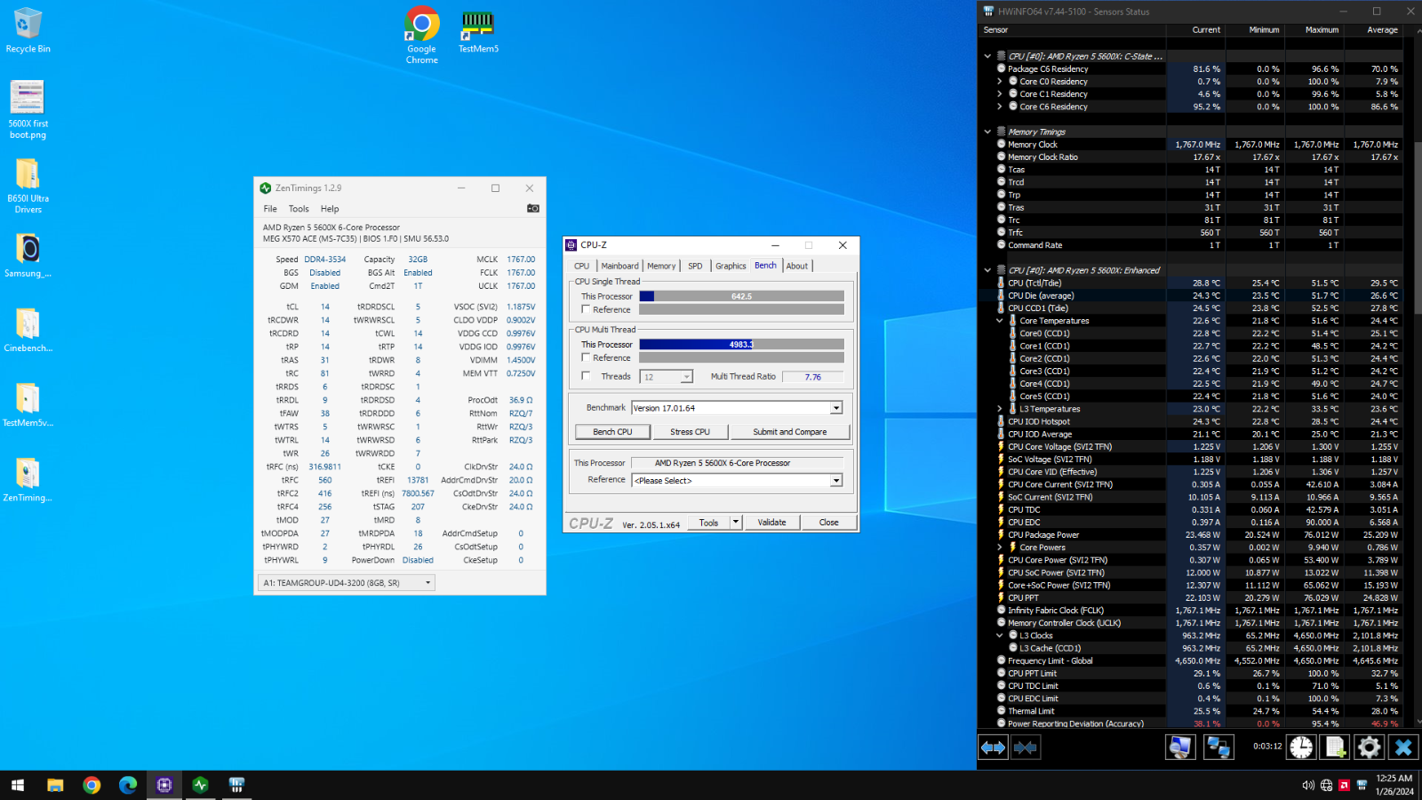Viewport: 1422px width, 800px height.
Task: Open HWiNFO remote network monitors icon
Action: click(x=1218, y=748)
